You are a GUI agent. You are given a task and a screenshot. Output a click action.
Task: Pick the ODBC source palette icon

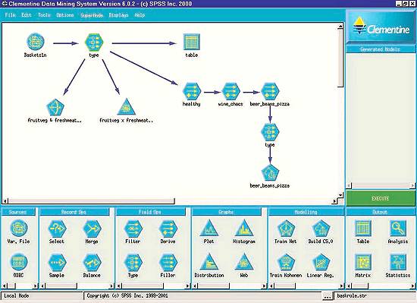(19, 262)
